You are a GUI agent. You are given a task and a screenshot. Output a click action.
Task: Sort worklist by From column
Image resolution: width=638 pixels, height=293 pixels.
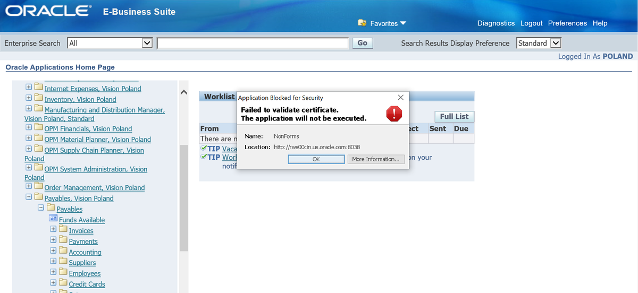209,128
